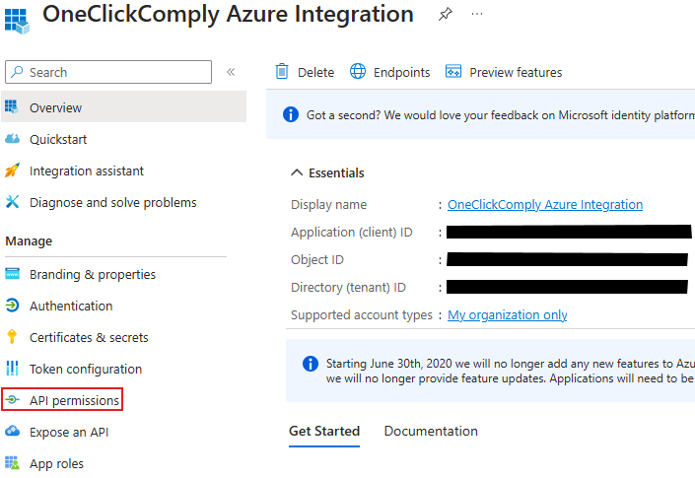This screenshot has height=478, width=695.
Task: Open App roles in sidebar
Action: pyautogui.click(x=56, y=463)
